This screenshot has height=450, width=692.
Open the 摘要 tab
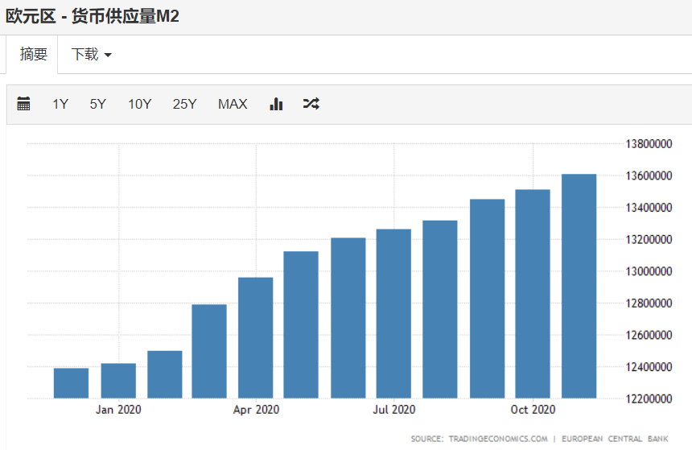pos(33,54)
